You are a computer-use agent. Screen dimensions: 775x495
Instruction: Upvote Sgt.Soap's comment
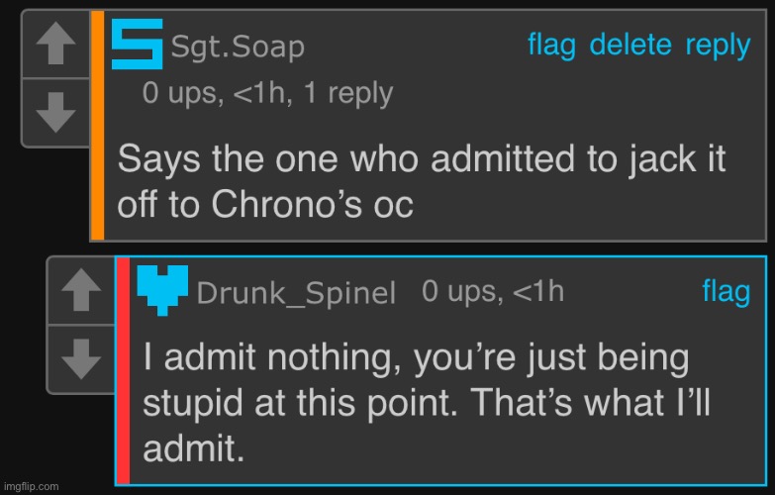(55, 44)
